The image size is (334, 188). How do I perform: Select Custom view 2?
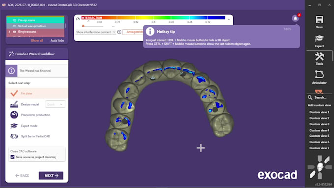tap(319, 118)
